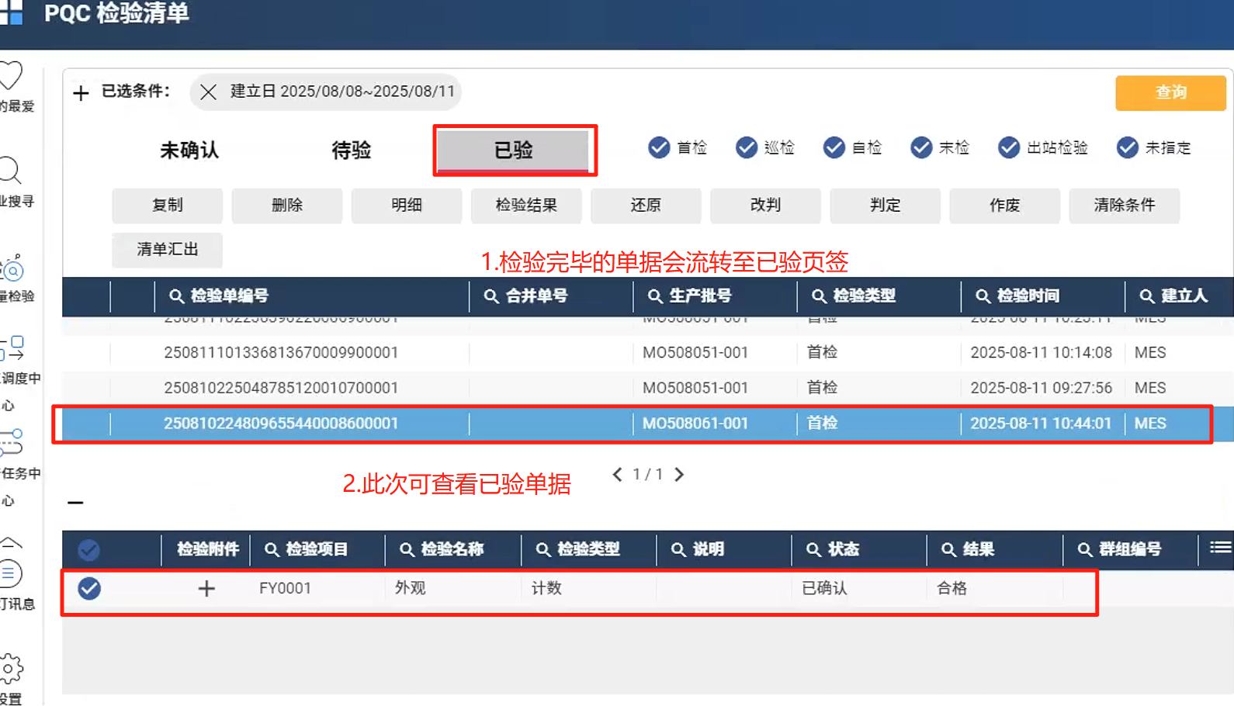Open the search magnifier in sidebar
This screenshot has width=1234, height=706.
pyautogui.click(x=9, y=170)
